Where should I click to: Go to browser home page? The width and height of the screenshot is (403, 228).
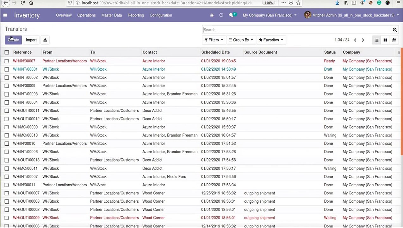pyautogui.click(x=31, y=3)
